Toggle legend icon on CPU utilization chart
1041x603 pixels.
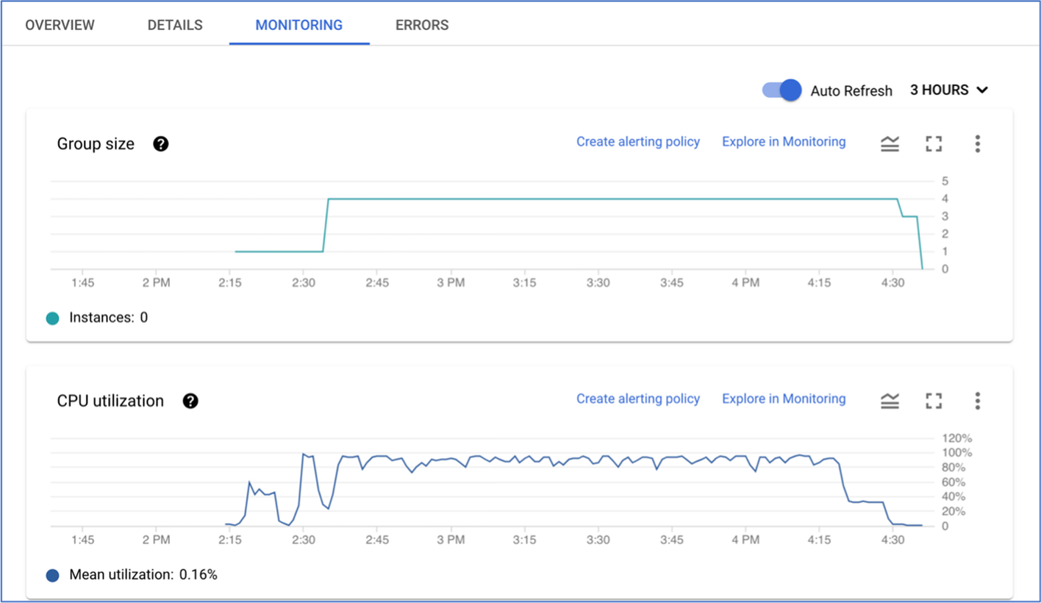(x=890, y=401)
